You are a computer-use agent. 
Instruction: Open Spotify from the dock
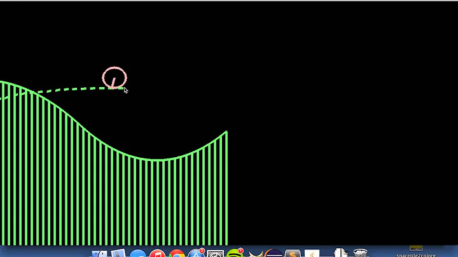235,253
